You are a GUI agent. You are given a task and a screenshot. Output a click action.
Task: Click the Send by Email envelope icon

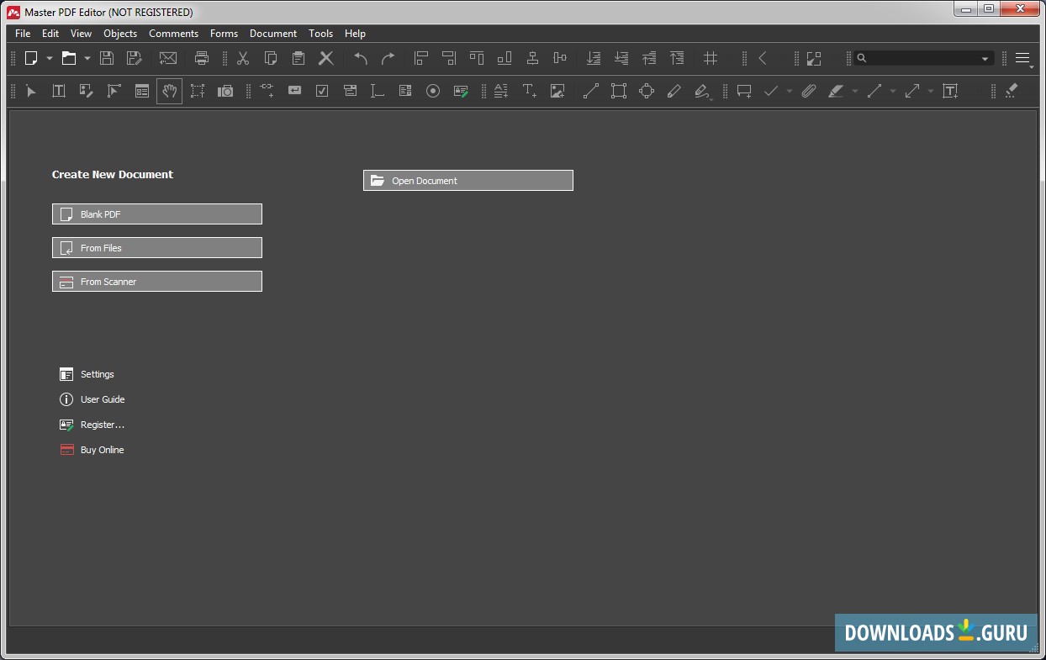(168, 58)
